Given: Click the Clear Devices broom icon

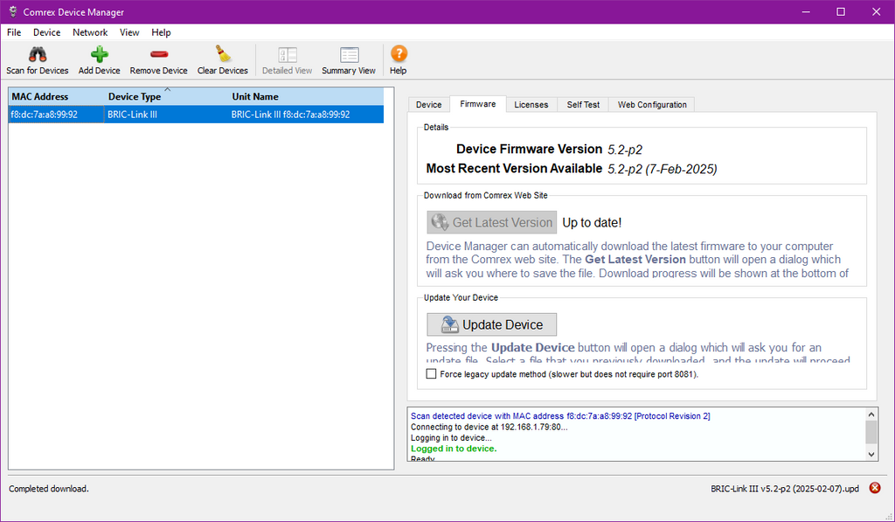Looking at the screenshot, I should pos(222,55).
